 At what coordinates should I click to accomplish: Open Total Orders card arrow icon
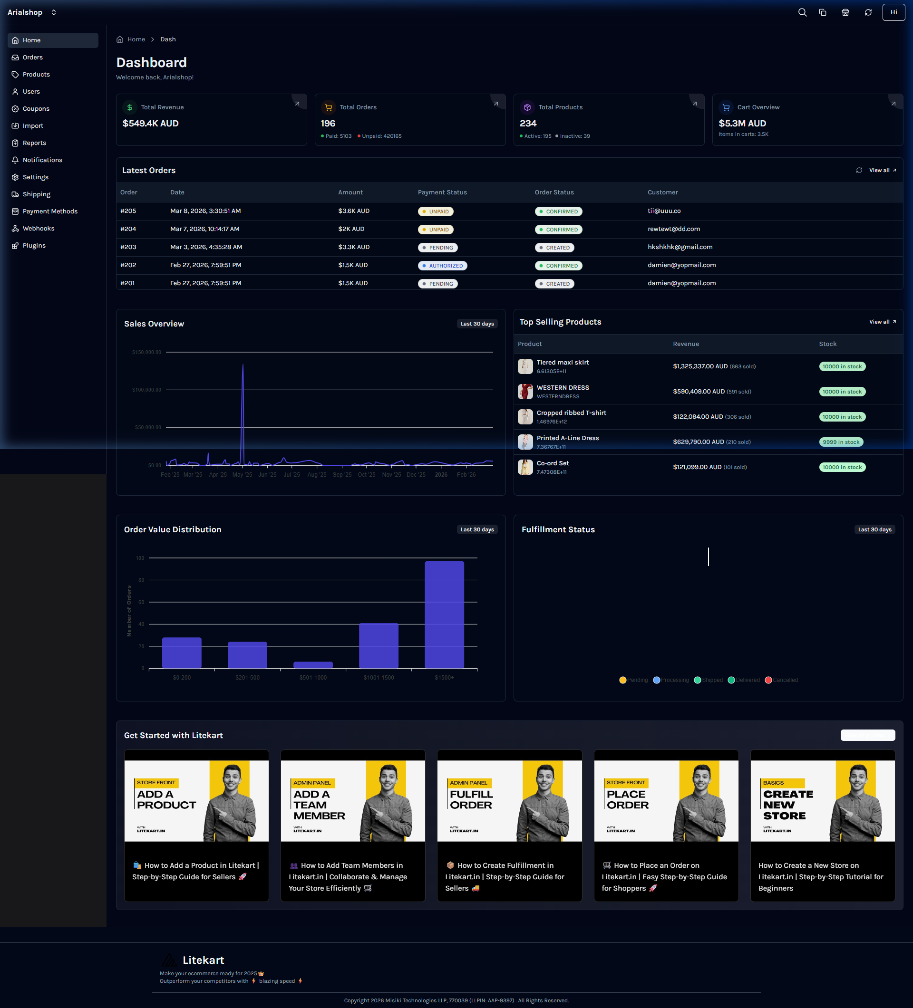click(x=496, y=104)
